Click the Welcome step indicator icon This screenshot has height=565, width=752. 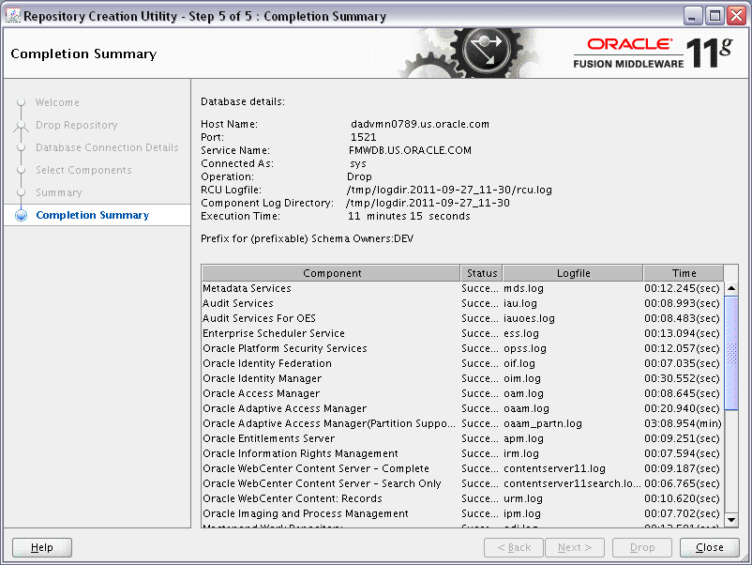(x=21, y=102)
